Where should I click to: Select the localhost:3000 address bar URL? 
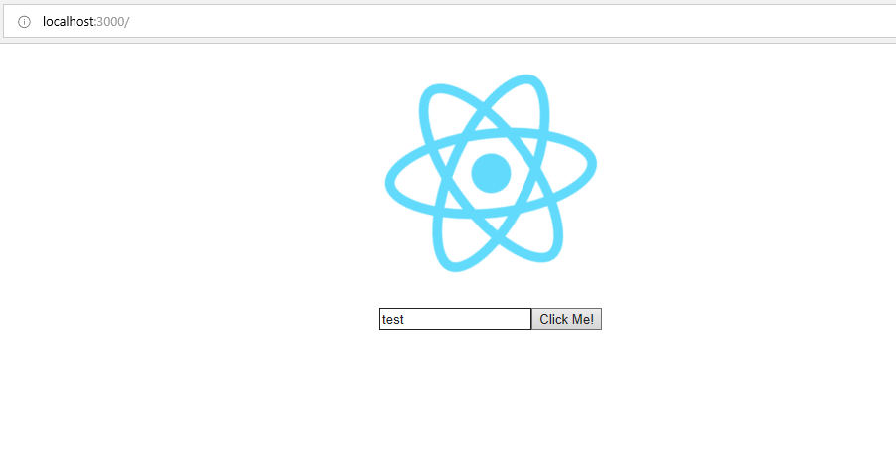pos(86,22)
